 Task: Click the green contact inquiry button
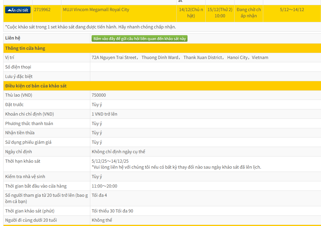pyautogui.click(x=139, y=38)
